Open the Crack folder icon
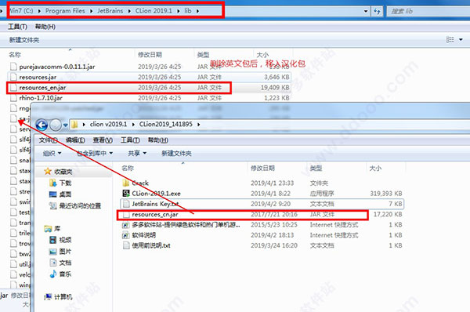 tap(126, 183)
